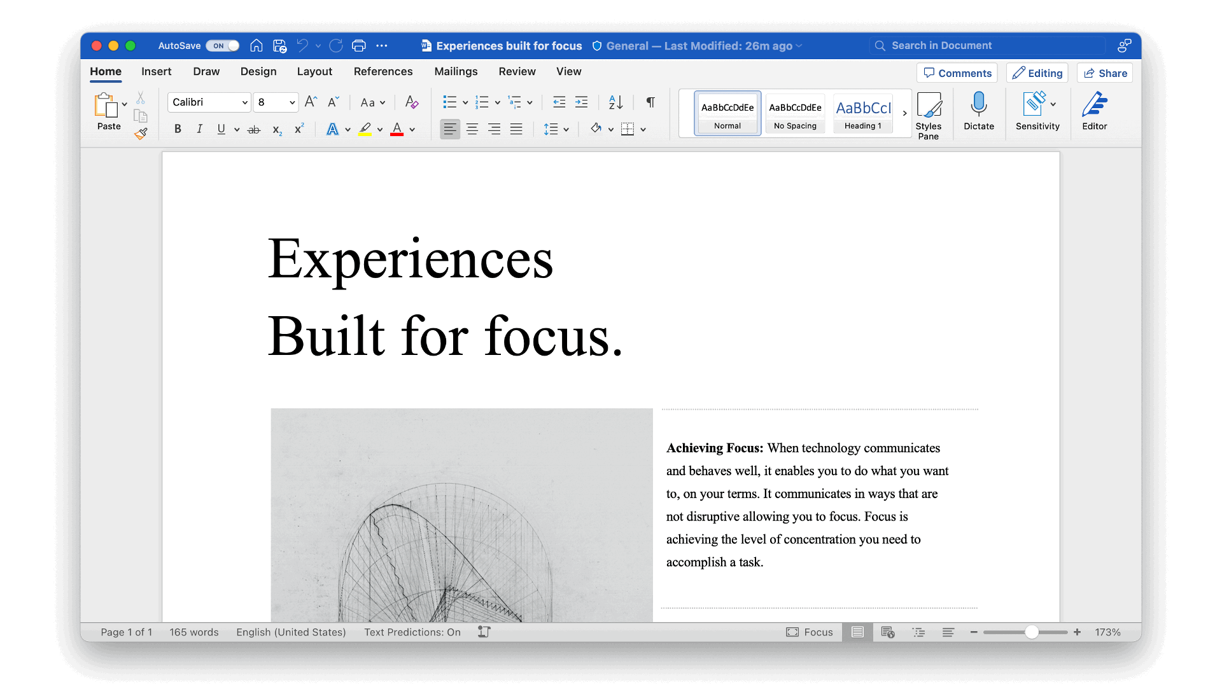Open the Dictate tool
1222x687 pixels.
[978, 111]
